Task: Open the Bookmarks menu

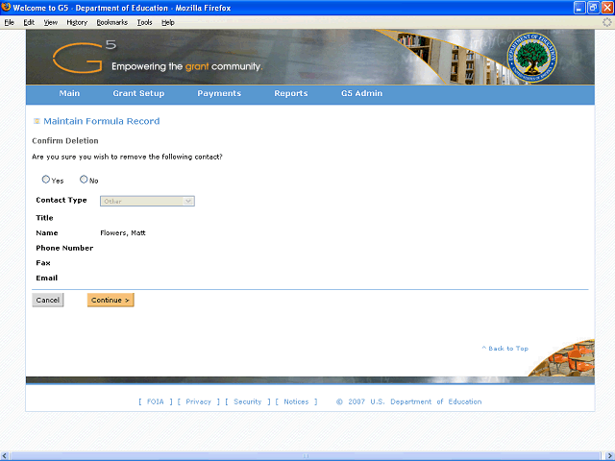Action: [112, 22]
